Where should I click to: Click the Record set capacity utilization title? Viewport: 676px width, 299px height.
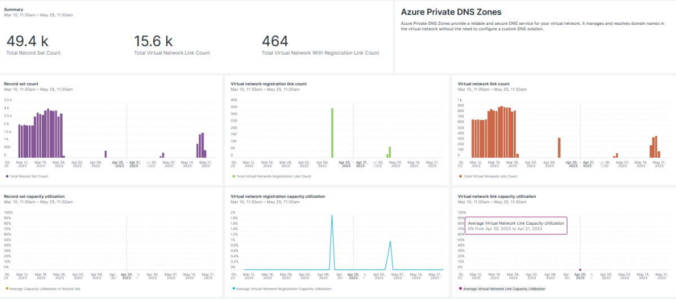(x=34, y=197)
